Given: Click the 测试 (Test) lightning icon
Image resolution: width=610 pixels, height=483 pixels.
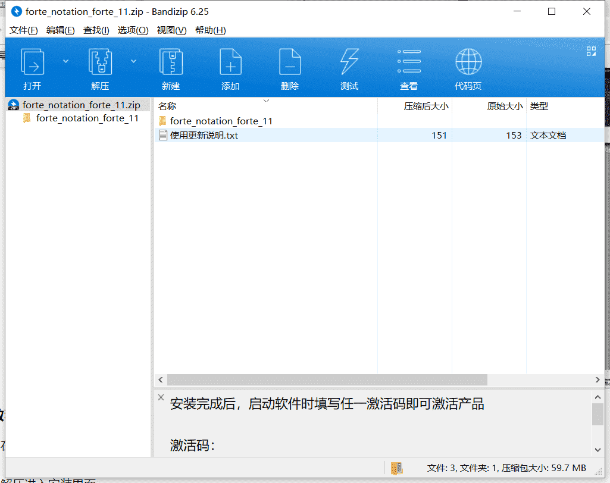Looking at the screenshot, I should 349,62.
